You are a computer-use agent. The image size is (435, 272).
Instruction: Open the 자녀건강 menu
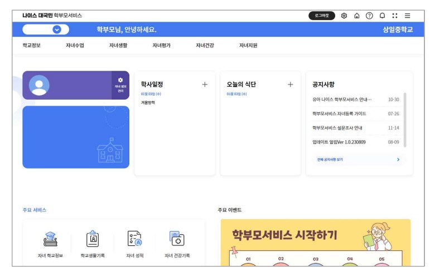pos(205,46)
